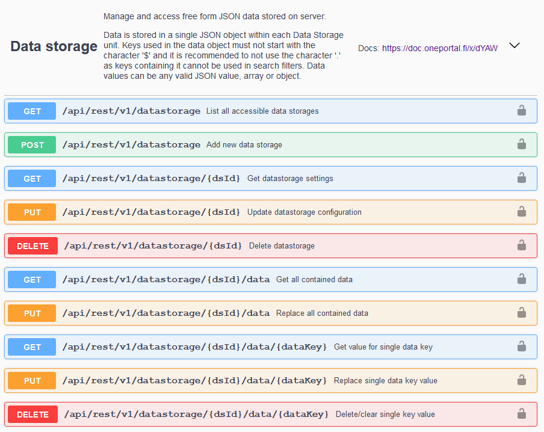Click the POST method button for datastorage
544x432 pixels.
click(x=32, y=144)
